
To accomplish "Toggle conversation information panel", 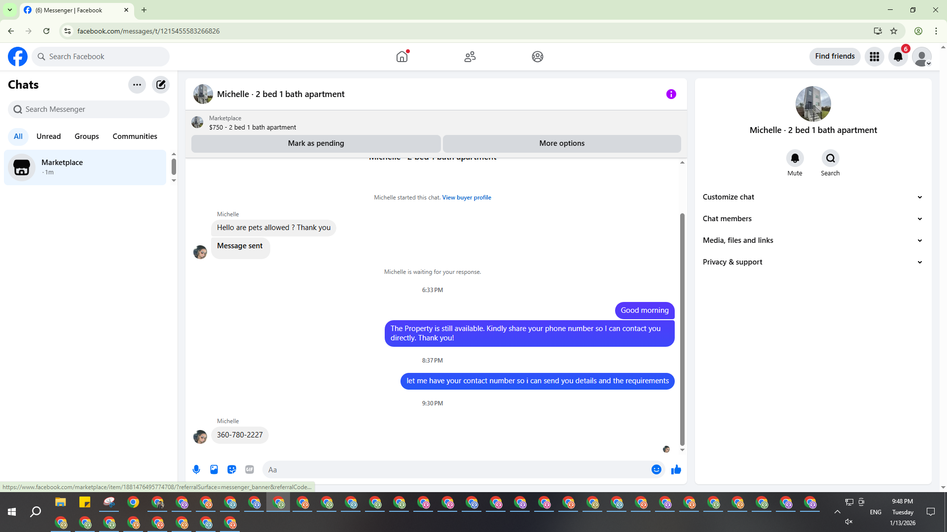I will [671, 94].
